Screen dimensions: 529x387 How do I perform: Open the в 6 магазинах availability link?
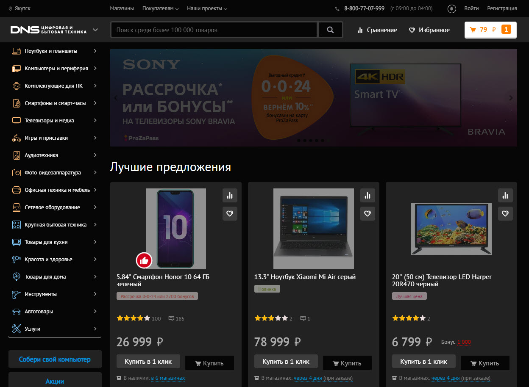tap(168, 378)
